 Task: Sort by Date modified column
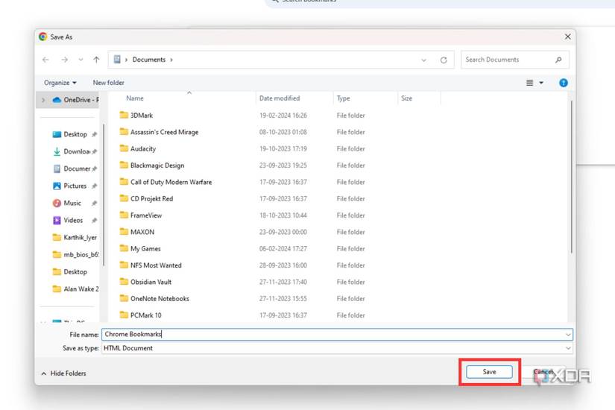[280, 98]
